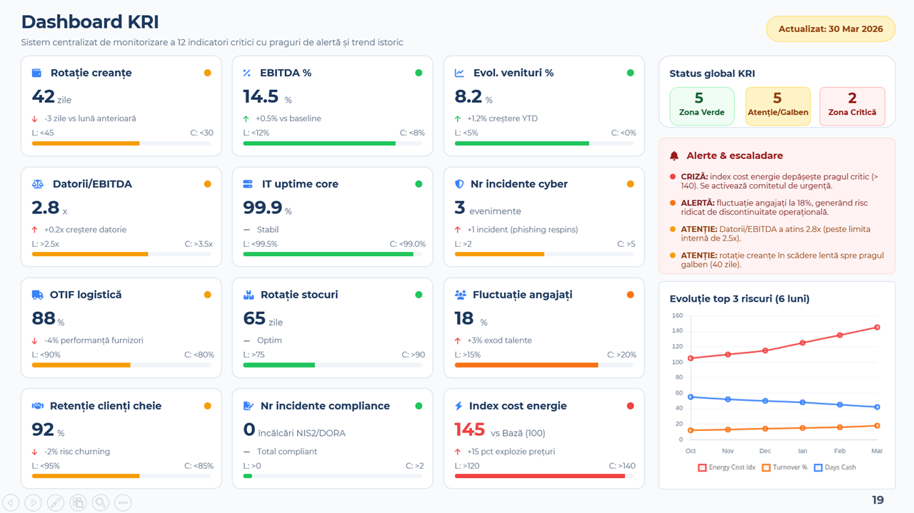Click the green progress bar under Rotație stocuri
The image size is (914, 513).
pos(279,365)
